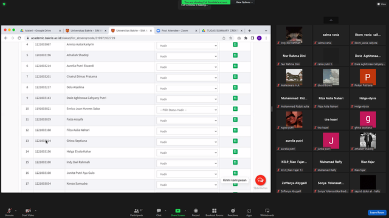389x218 pixels.
Task: Select ghina septiana's participant tile
Action: (x=368, y=120)
